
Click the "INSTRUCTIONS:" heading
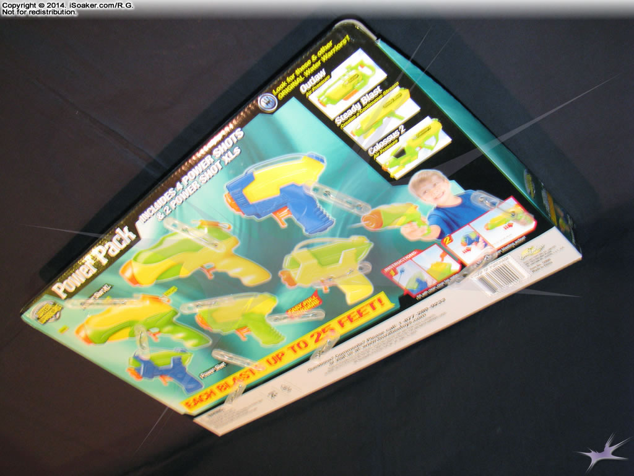(399, 261)
